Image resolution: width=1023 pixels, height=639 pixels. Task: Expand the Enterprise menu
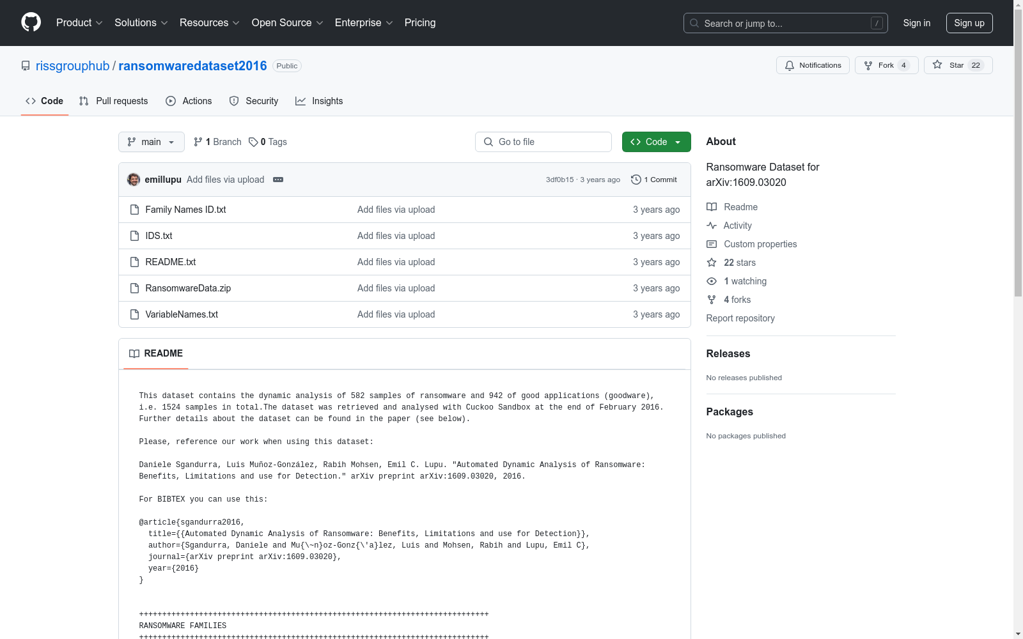point(364,22)
